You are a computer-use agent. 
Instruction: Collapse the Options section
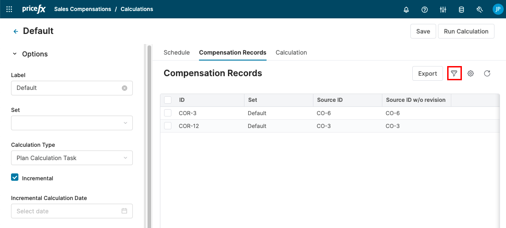[15, 54]
